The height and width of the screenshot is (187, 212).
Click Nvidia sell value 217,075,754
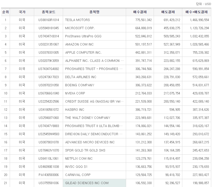coord(172,93)
